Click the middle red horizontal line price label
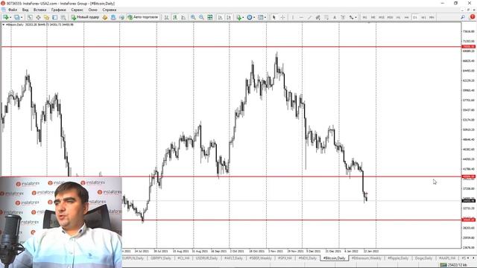The width and height of the screenshot is (477, 268). [x=469, y=176]
